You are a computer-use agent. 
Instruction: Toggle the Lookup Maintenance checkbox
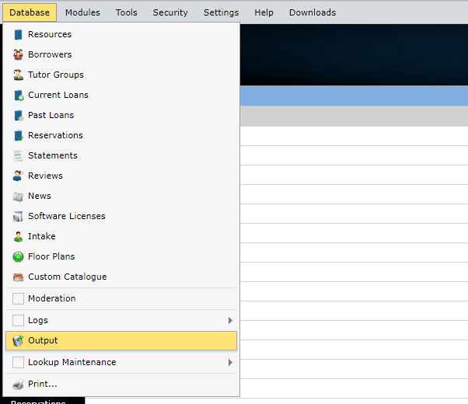coord(18,363)
